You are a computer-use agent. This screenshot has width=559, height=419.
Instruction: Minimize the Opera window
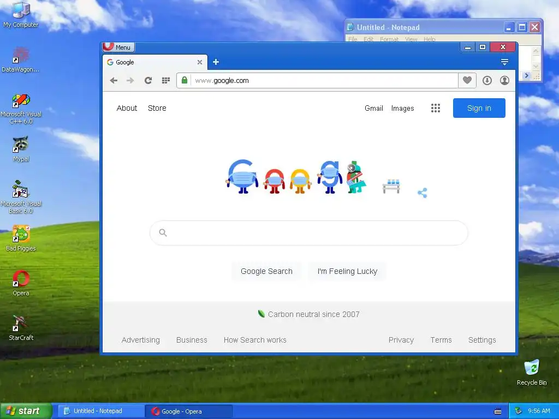coord(468,47)
